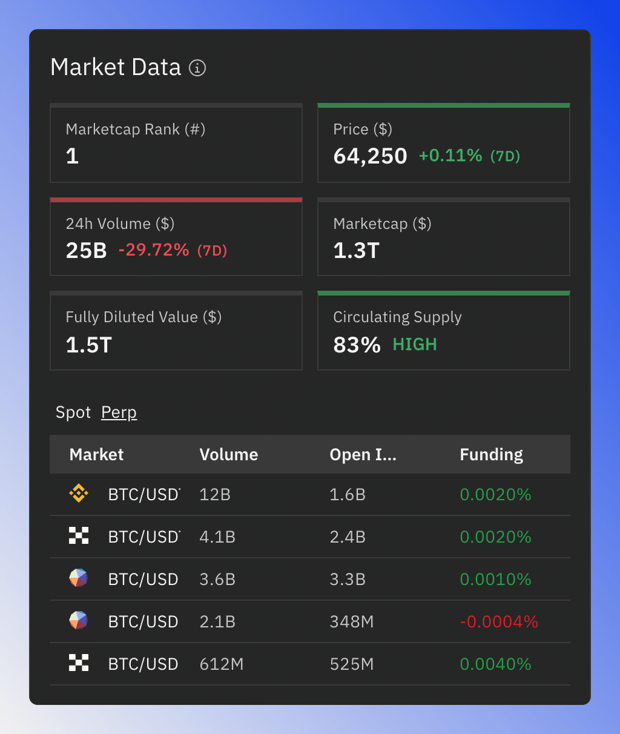Sort by the Market column header

click(x=96, y=454)
